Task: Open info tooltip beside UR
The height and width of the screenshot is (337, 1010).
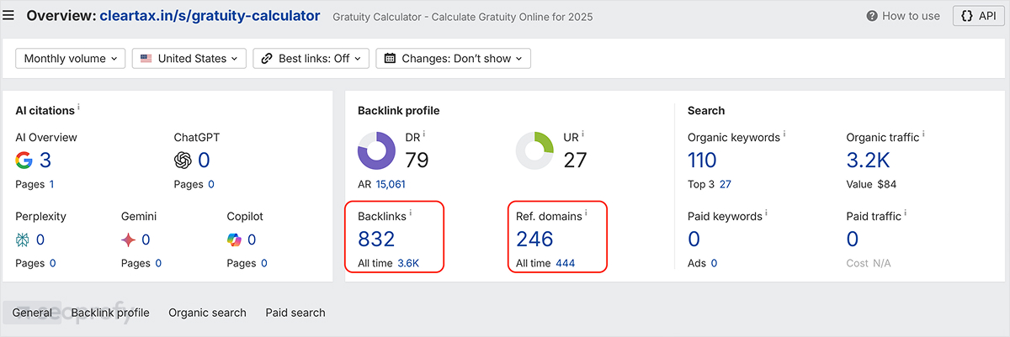Action: point(582,134)
